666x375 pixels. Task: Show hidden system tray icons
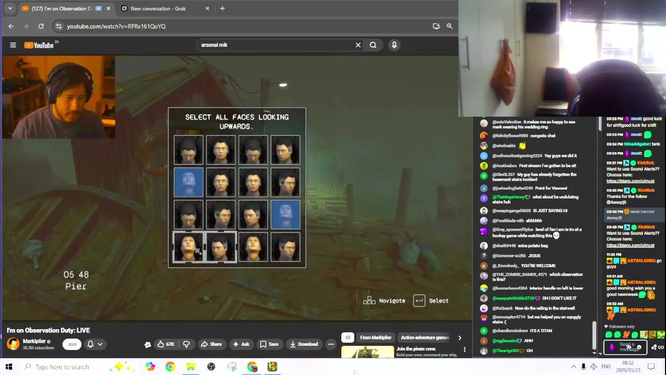[x=573, y=367]
